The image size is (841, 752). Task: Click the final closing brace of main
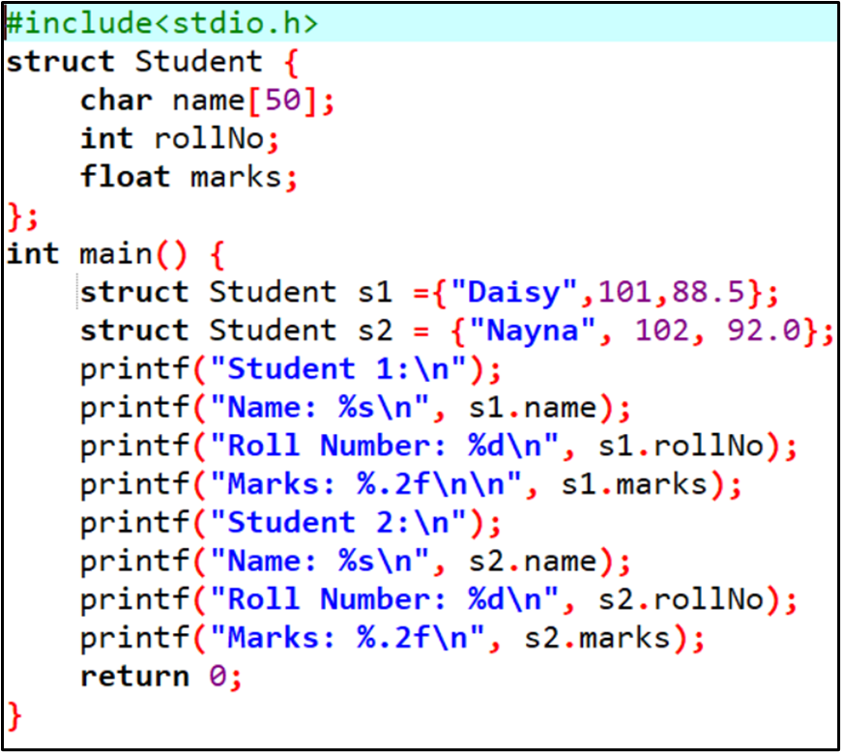click(x=14, y=715)
